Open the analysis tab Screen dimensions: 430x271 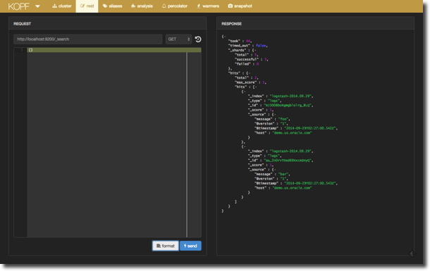[x=142, y=6]
